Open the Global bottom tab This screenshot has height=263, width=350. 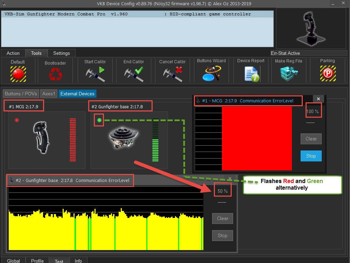[13, 261]
